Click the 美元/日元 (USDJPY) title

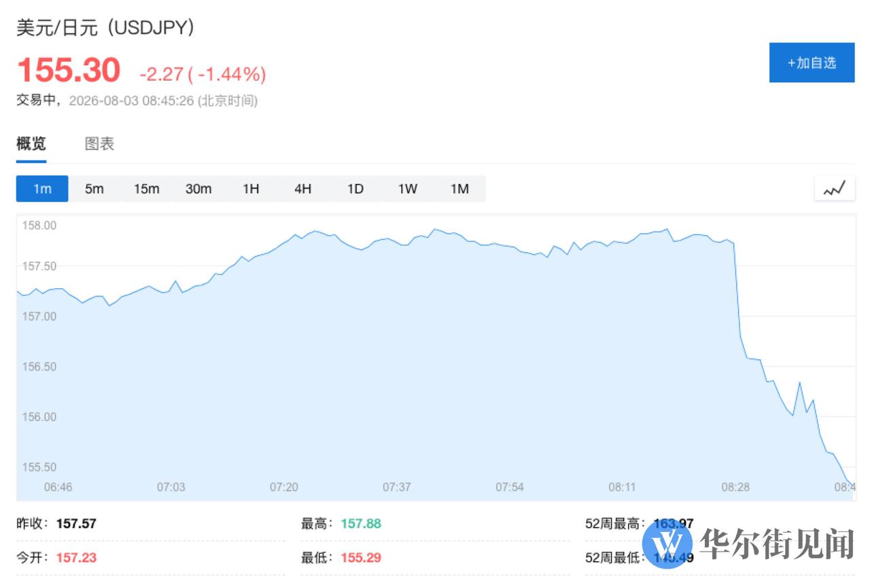click(105, 28)
